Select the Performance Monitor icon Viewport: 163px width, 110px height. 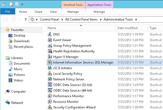(50, 96)
